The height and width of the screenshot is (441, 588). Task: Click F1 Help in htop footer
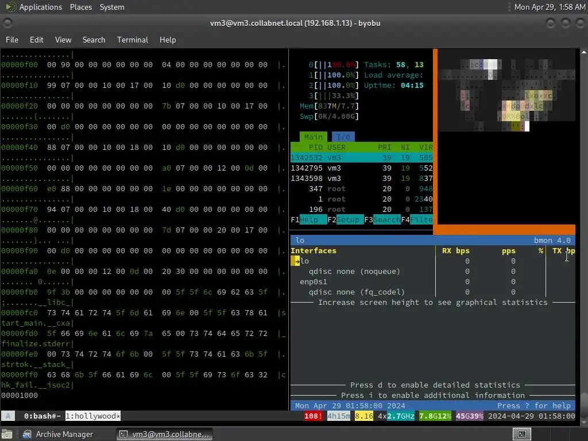click(308, 220)
